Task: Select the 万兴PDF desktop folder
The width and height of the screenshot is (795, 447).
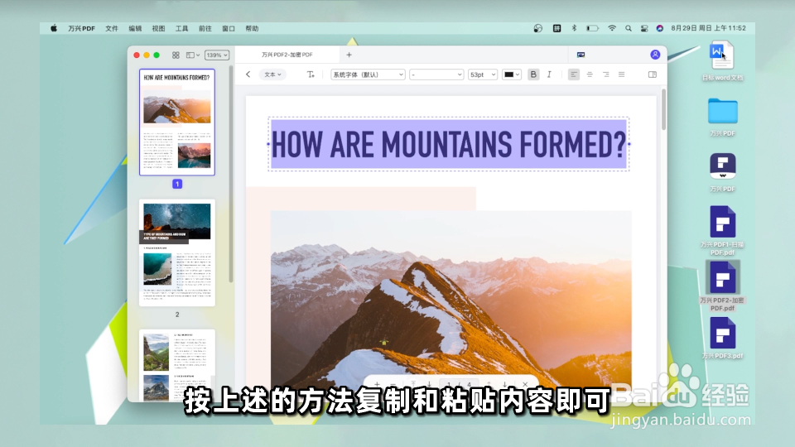Action: coord(722,117)
